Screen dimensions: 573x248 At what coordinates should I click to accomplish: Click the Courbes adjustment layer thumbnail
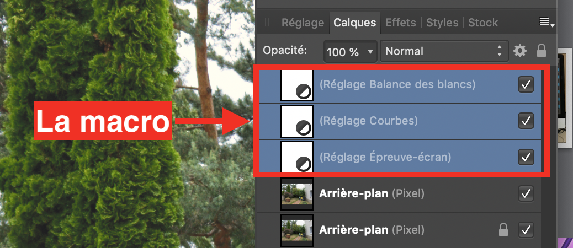(x=297, y=121)
